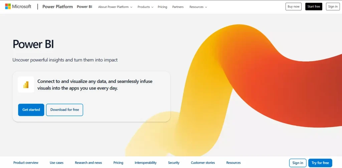Open the Customer stories section

point(203,163)
